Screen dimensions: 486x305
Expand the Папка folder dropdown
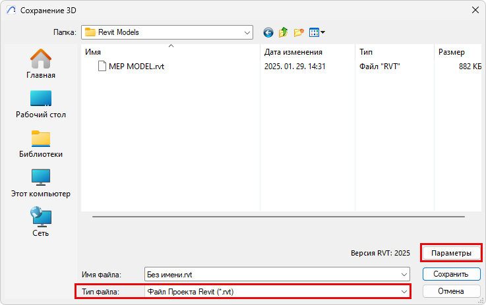tap(247, 32)
